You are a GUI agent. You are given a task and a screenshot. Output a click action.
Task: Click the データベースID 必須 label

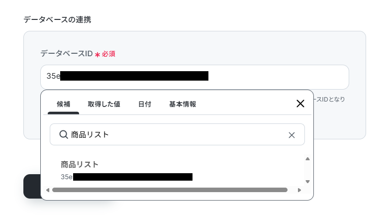coord(78,54)
